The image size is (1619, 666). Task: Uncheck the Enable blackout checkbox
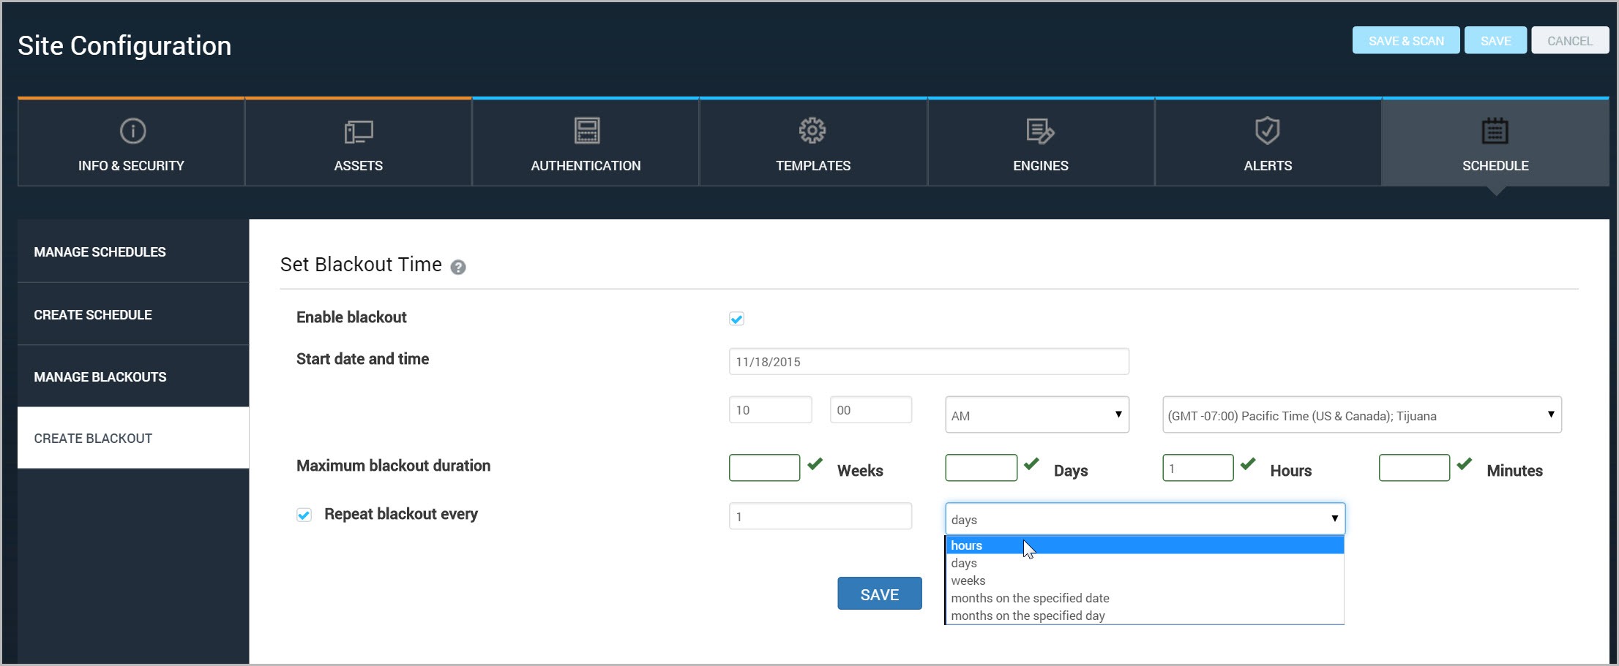[x=736, y=319]
